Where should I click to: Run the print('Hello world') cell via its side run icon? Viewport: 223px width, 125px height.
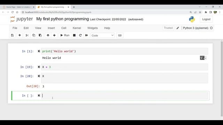coord(39,51)
